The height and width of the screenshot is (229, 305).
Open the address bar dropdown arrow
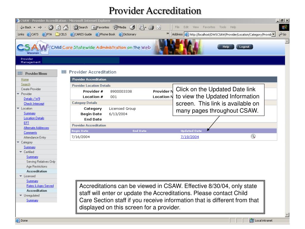[273, 35]
